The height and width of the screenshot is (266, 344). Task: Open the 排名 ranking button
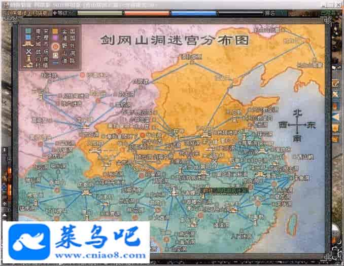[x=270, y=13]
